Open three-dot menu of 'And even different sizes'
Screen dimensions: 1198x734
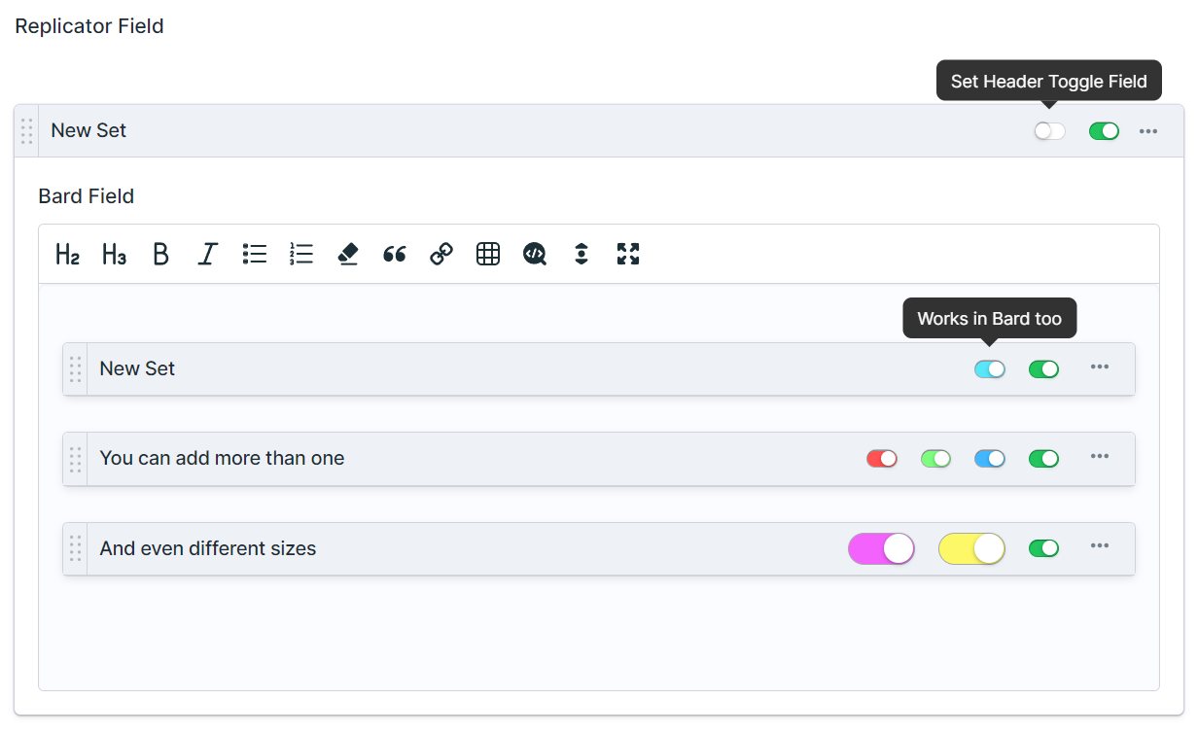(x=1100, y=546)
